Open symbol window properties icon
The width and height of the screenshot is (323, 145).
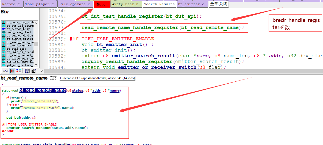pos(34,71)
